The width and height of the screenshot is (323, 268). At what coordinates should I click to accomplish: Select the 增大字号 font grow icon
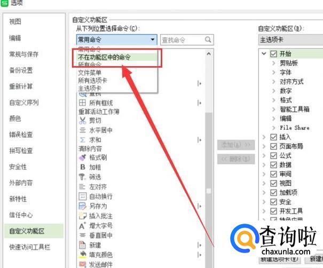82,226
